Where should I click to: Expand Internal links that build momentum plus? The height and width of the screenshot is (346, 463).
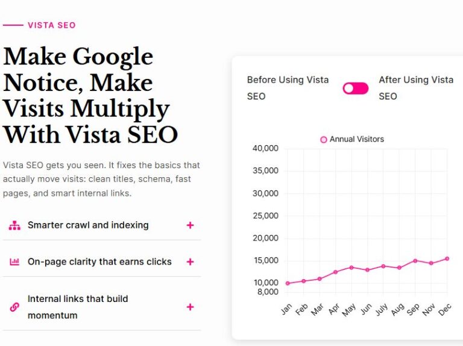point(190,307)
